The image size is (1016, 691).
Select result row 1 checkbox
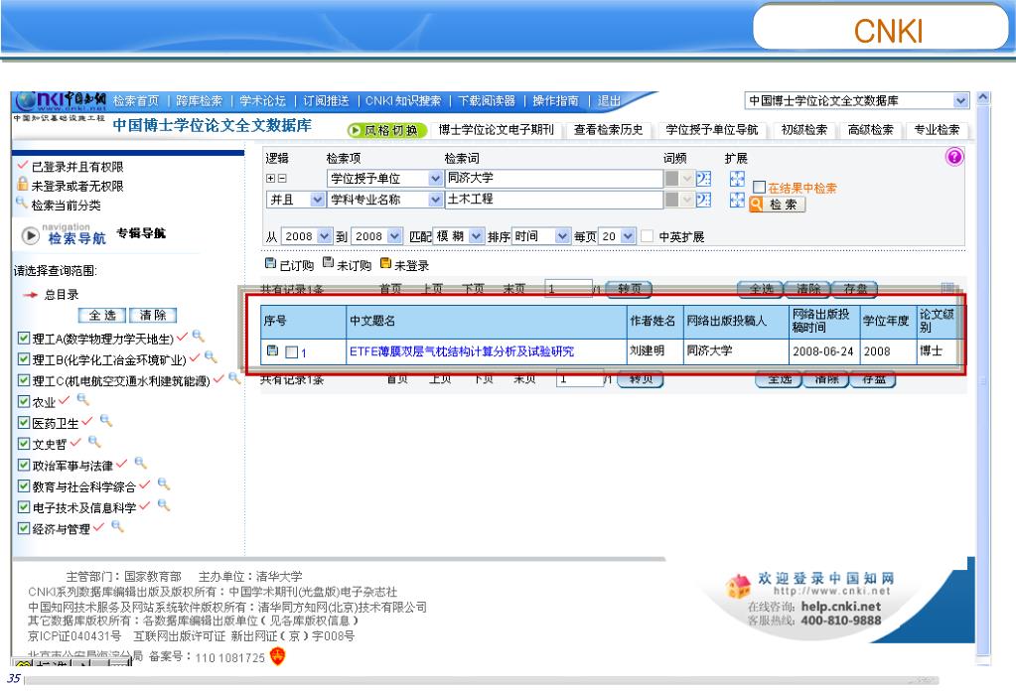coord(292,351)
